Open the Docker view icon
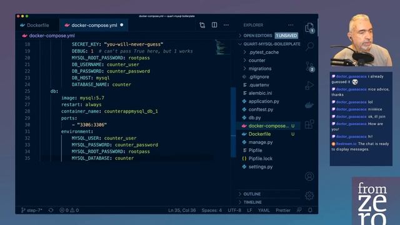Viewport: 400px width, 225px height. pyautogui.click(x=309, y=105)
